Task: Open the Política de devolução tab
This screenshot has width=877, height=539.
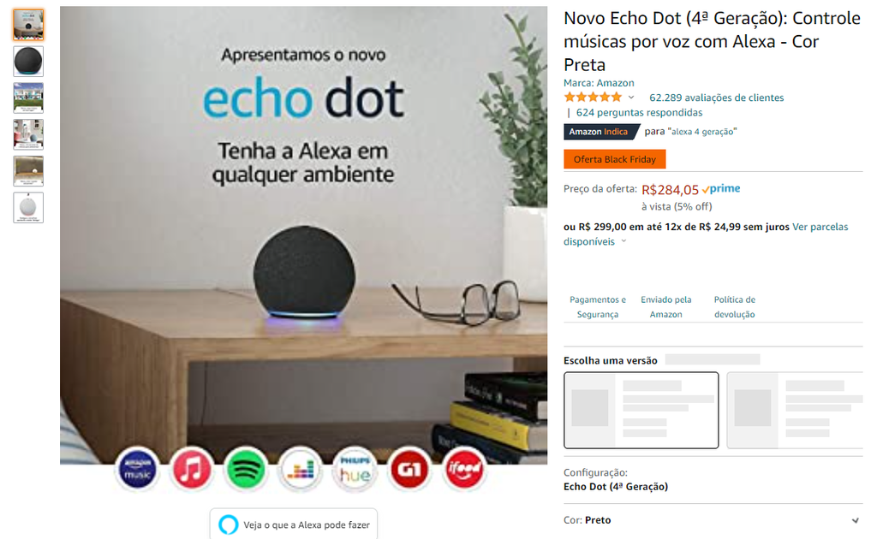Action: 734,306
